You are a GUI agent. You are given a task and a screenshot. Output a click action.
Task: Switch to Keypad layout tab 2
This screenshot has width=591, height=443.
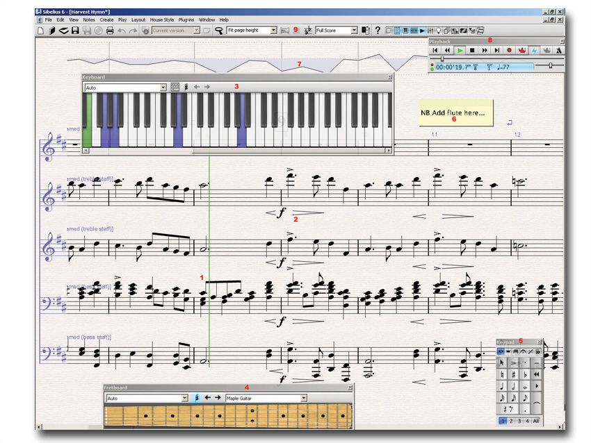[x=511, y=420]
